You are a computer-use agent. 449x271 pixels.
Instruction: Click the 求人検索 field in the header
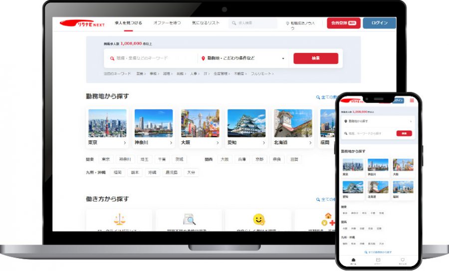pyautogui.click(x=253, y=23)
